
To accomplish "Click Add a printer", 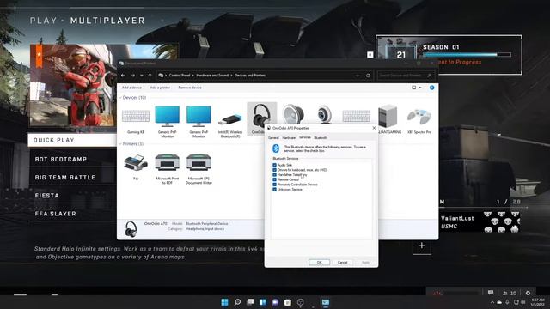I will pyautogui.click(x=160, y=88).
